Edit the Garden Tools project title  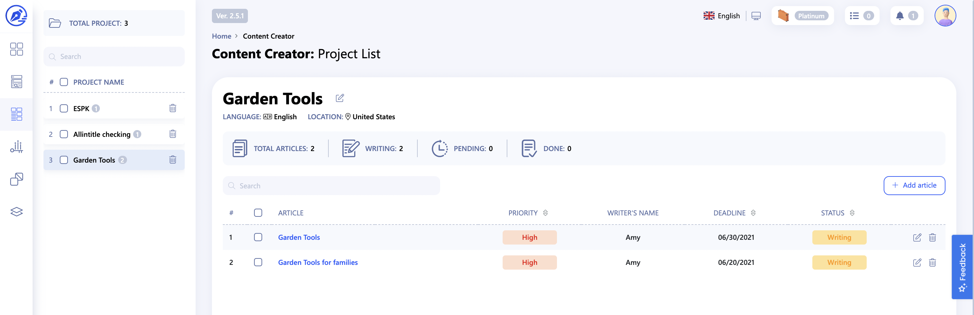click(340, 98)
